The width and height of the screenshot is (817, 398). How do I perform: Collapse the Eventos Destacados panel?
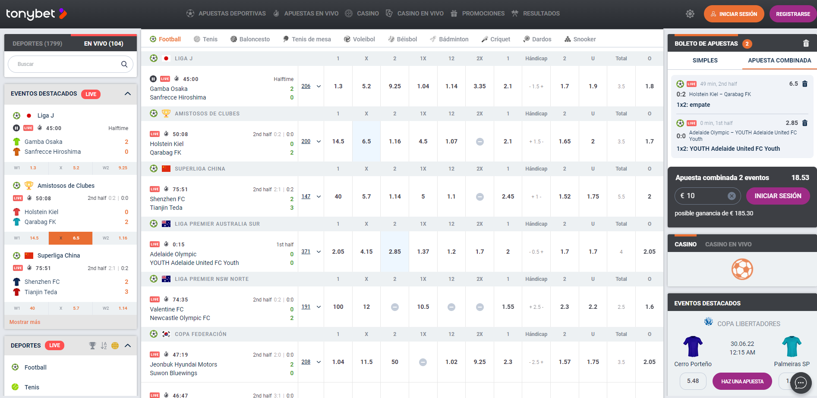click(x=128, y=94)
